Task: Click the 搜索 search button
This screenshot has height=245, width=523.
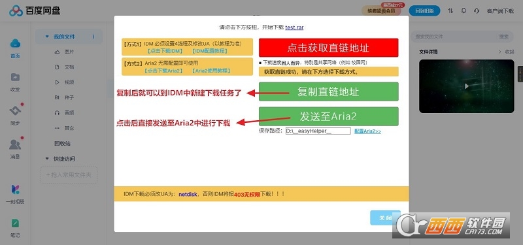Action: (504, 37)
